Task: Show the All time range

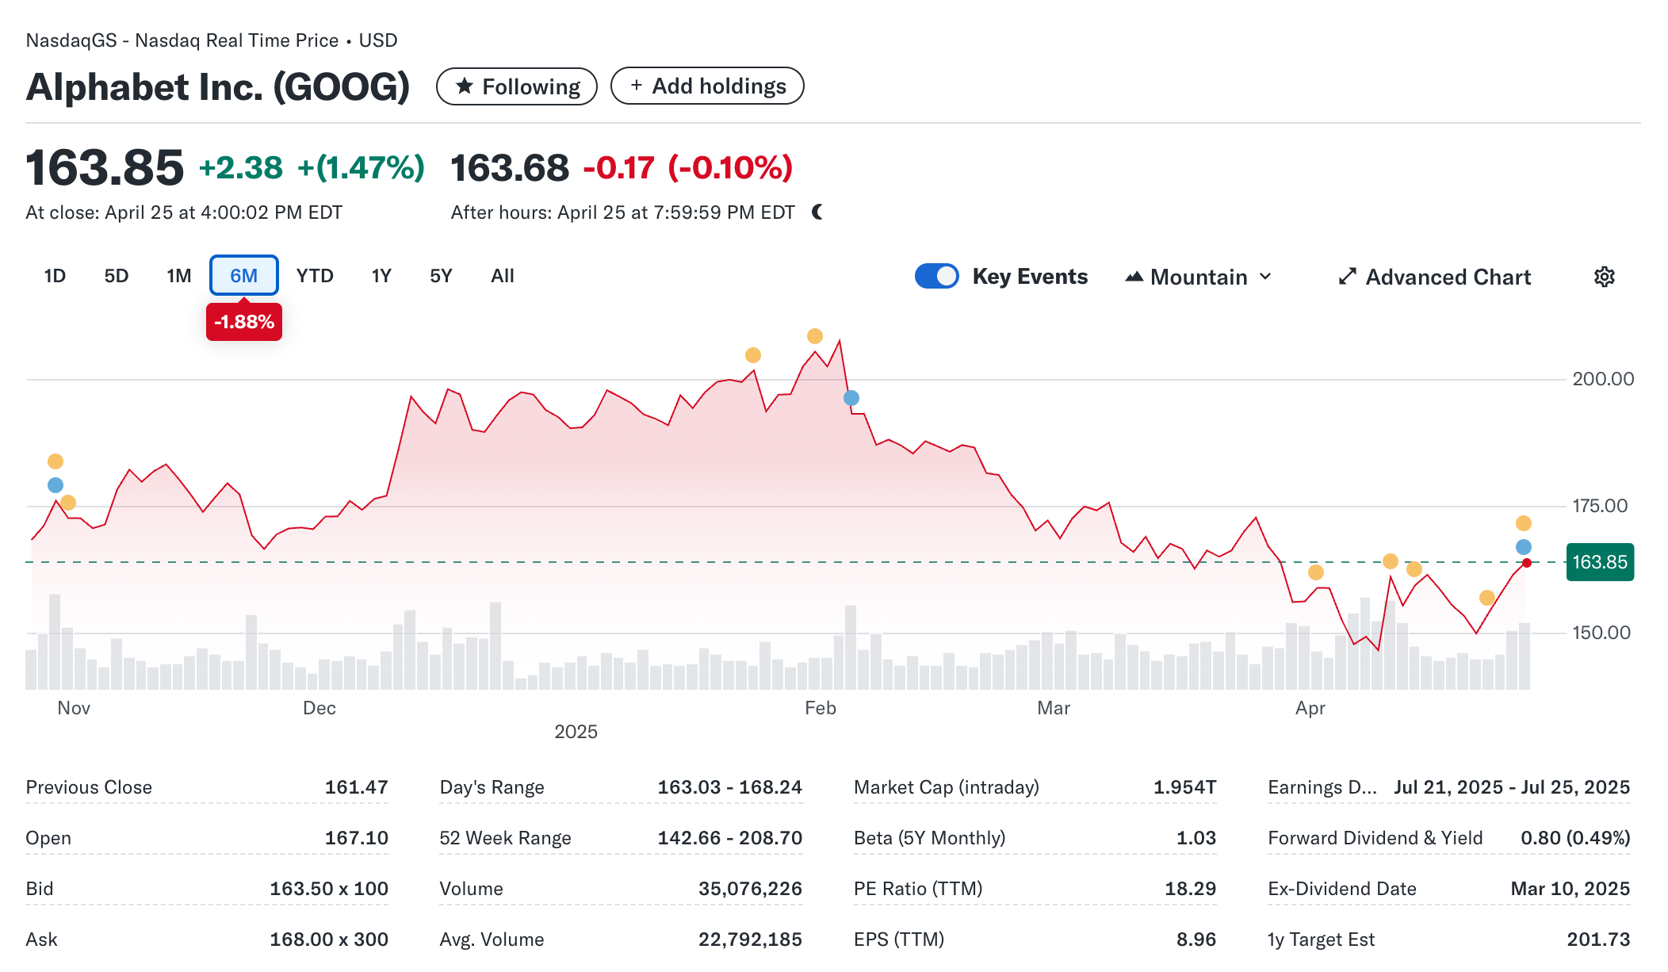Action: [502, 276]
